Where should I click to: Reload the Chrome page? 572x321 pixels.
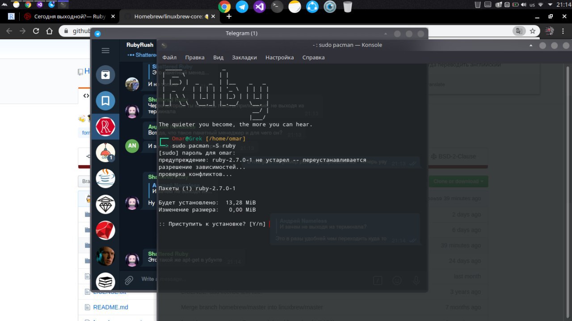click(36, 31)
